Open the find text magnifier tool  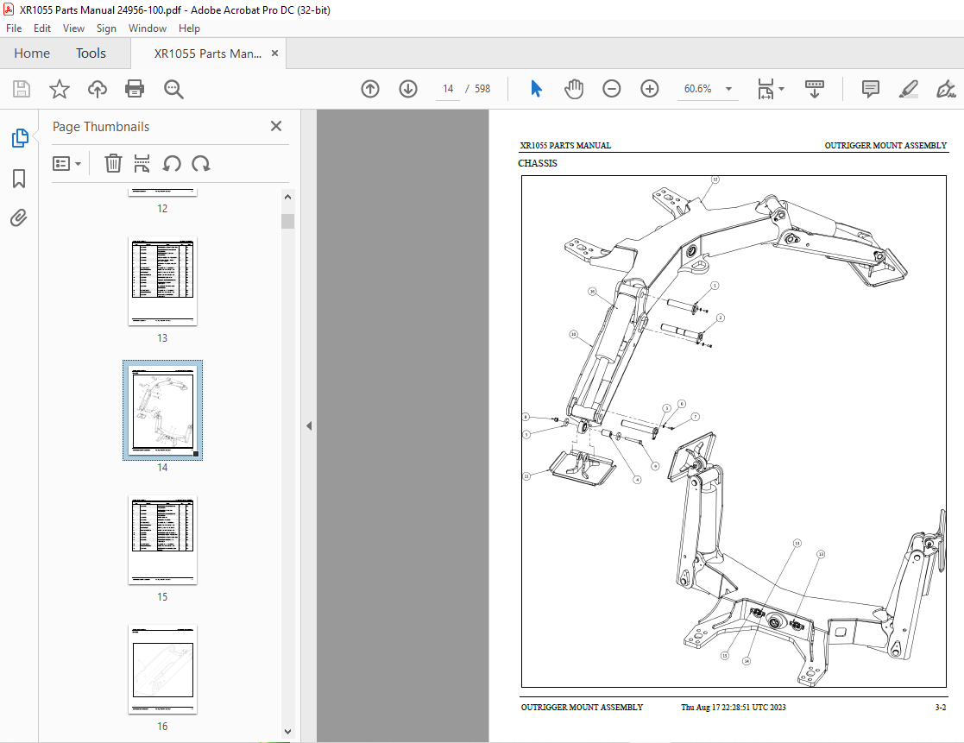click(x=173, y=89)
